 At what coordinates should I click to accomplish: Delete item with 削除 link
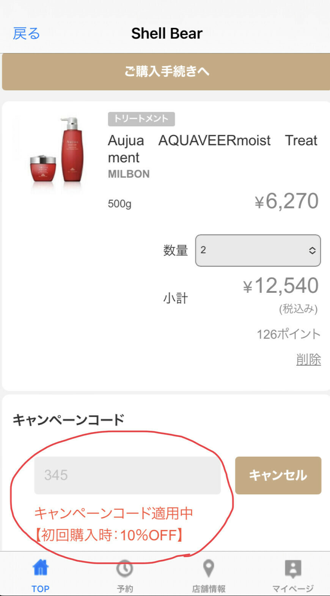click(x=308, y=359)
